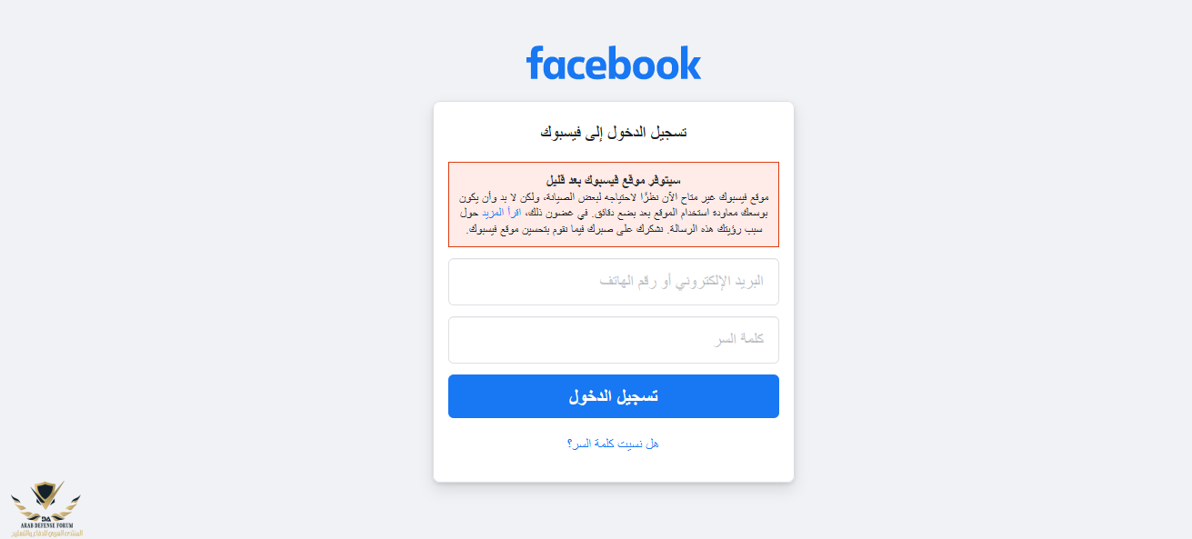Open the 'هل نسيت كلمة السر؟' forgot password link
The width and height of the screenshot is (1192, 539).
[614, 444]
